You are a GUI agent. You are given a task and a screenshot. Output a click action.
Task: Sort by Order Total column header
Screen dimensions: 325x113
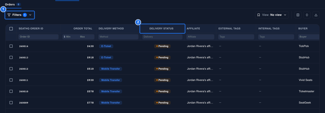pos(83,29)
